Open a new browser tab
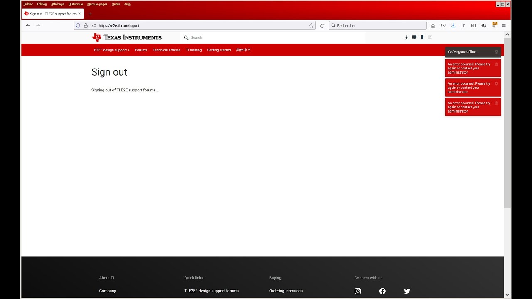The width and height of the screenshot is (532, 299). (x=90, y=14)
